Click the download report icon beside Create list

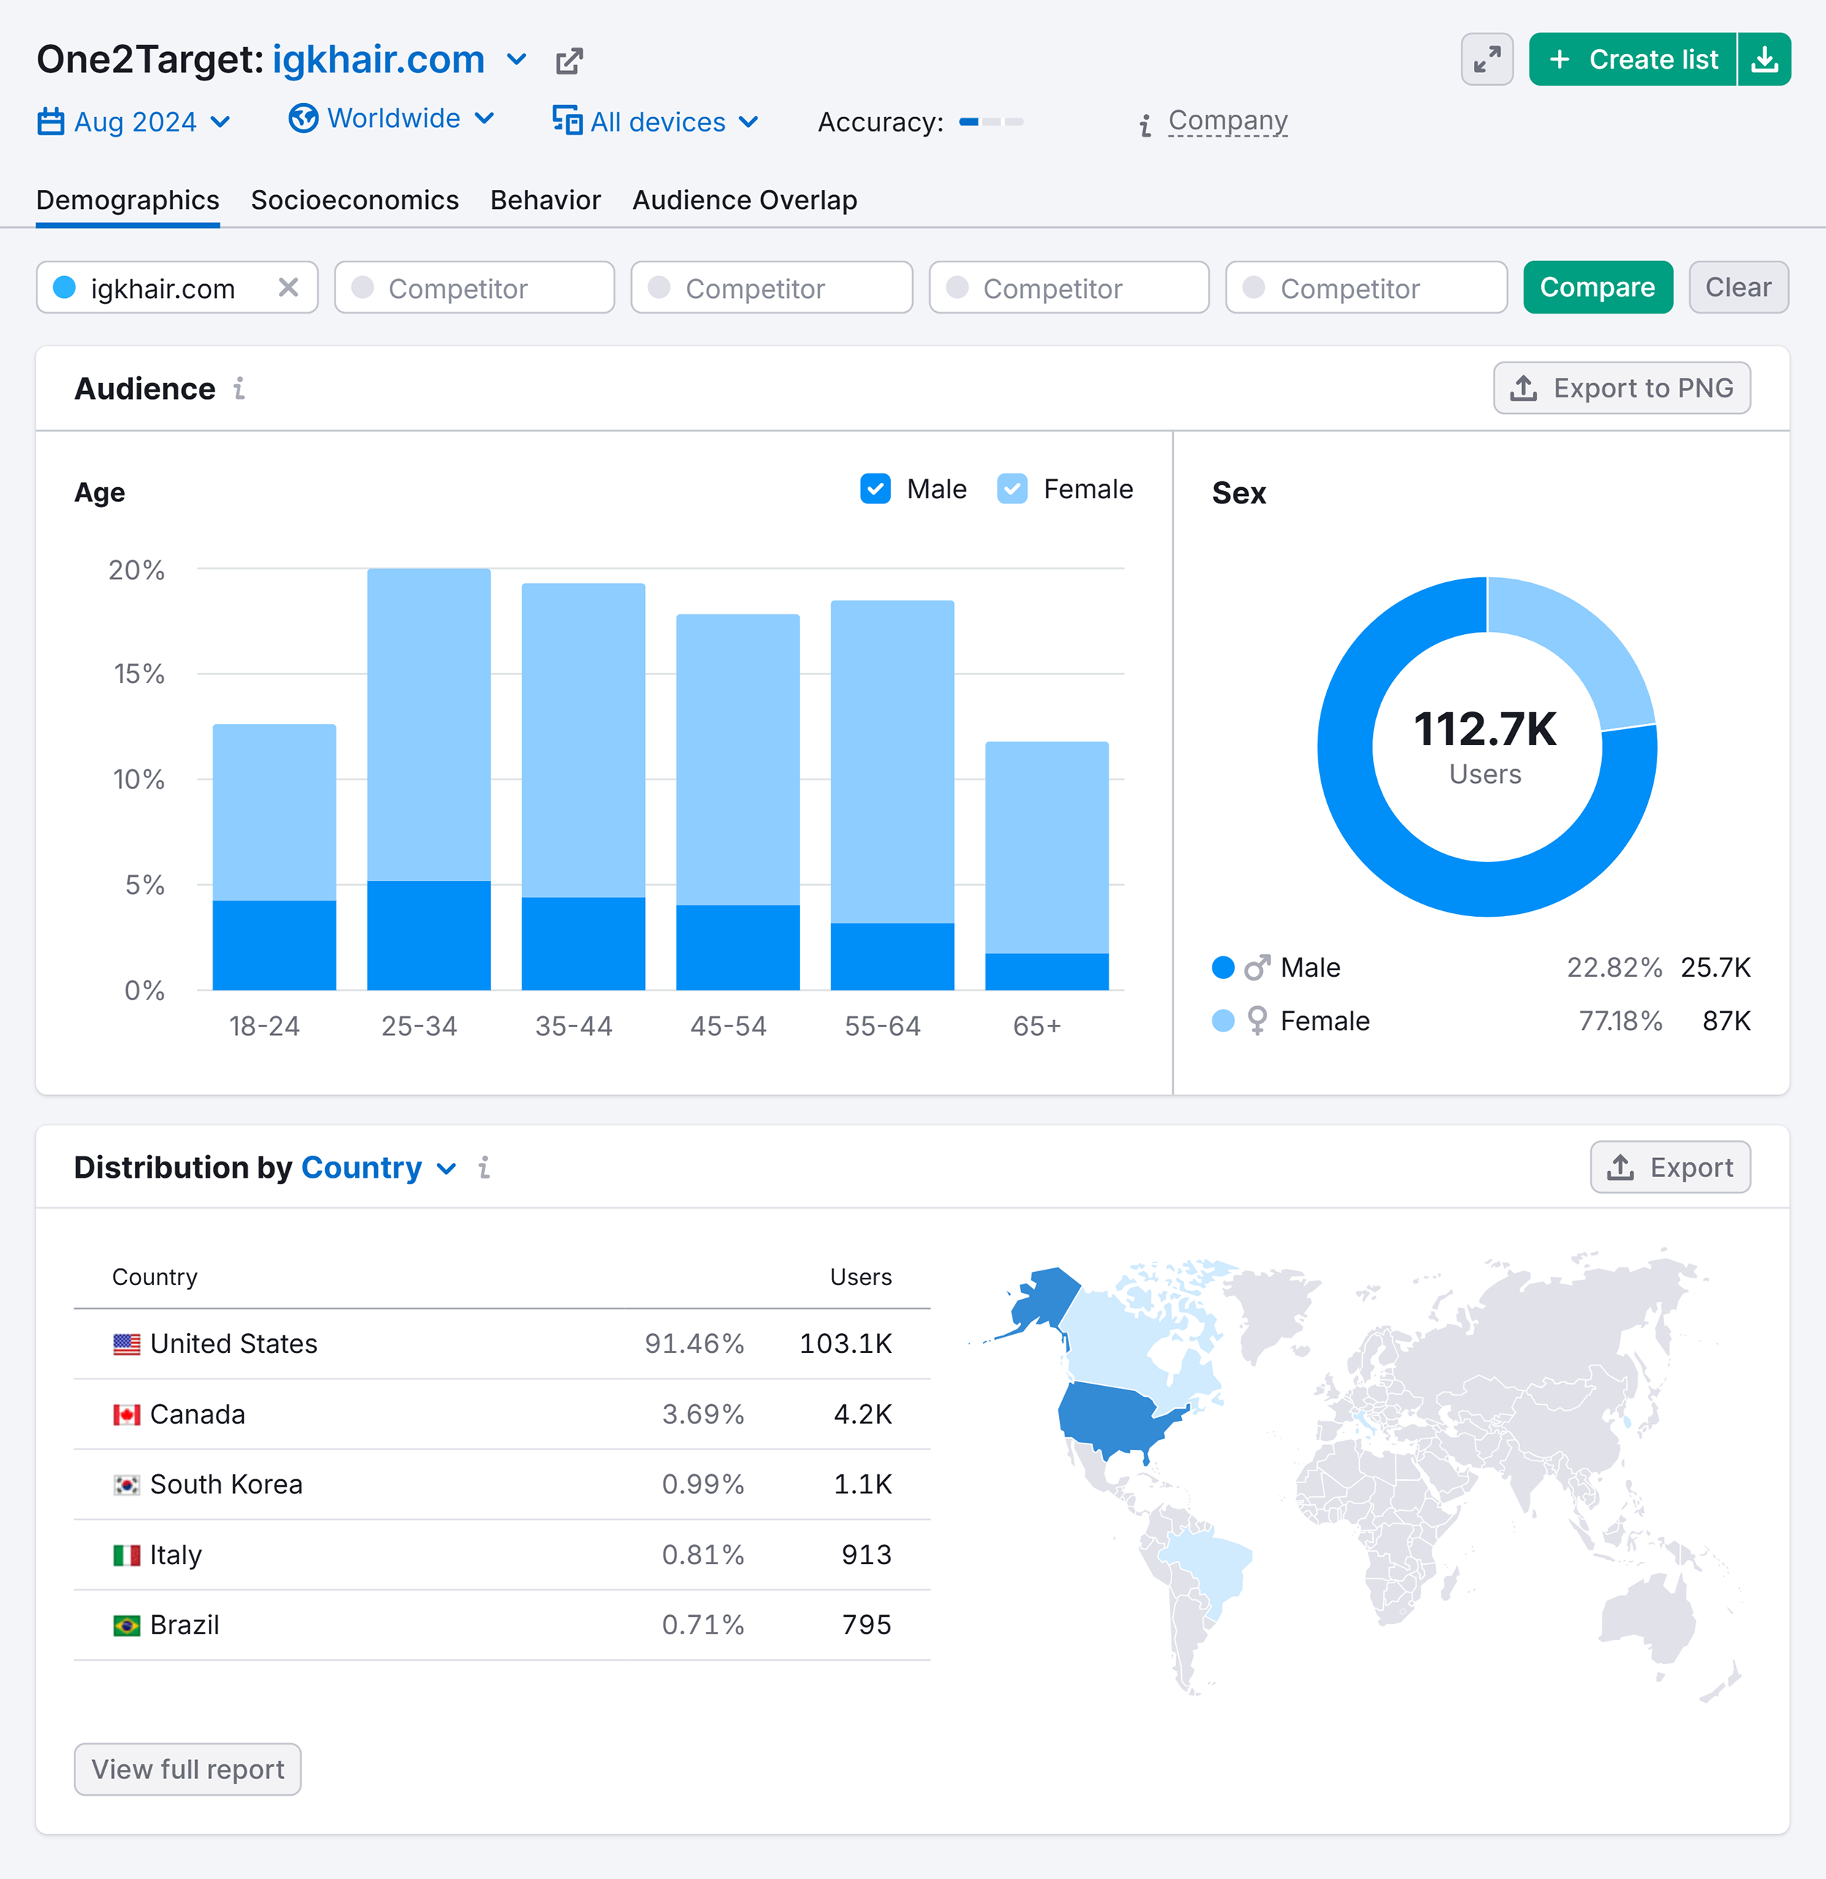1765,59
